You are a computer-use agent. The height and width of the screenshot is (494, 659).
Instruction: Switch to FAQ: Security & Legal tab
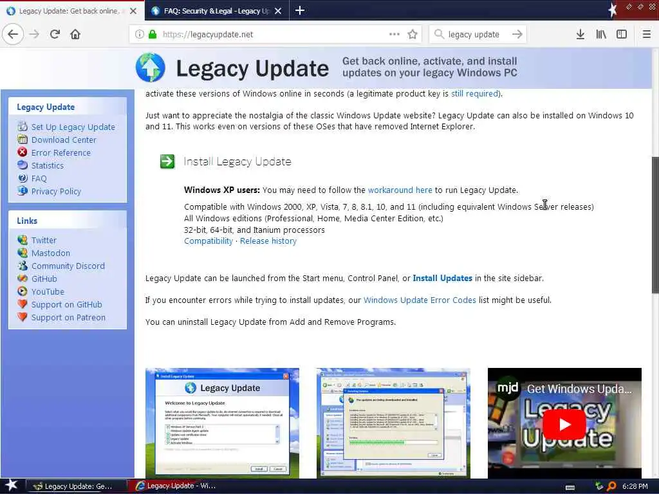point(216,11)
